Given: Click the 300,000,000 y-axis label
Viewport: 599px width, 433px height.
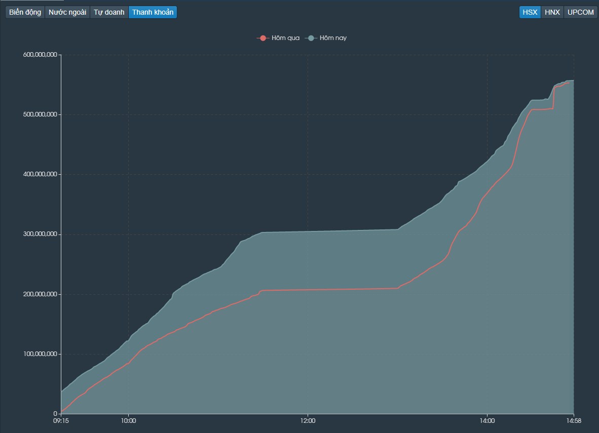Looking at the screenshot, I should point(40,234).
